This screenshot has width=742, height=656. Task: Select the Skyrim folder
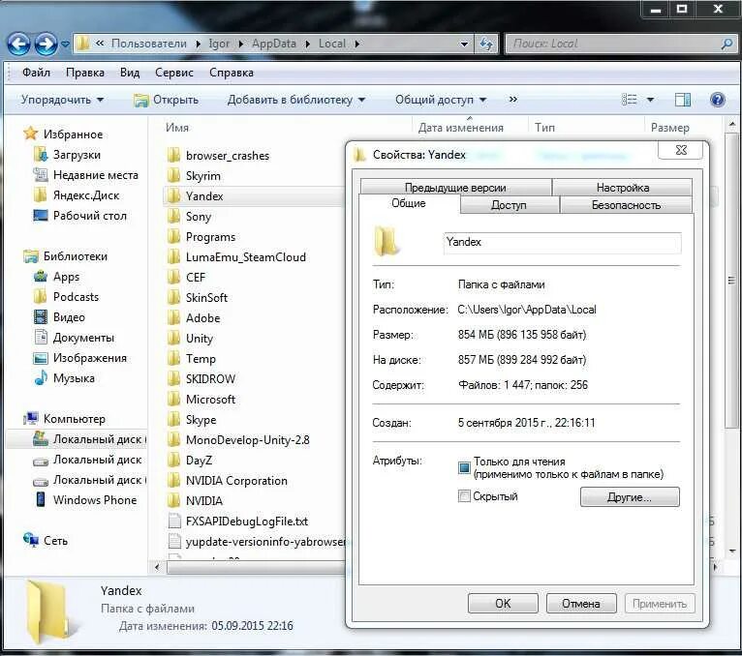coord(203,176)
